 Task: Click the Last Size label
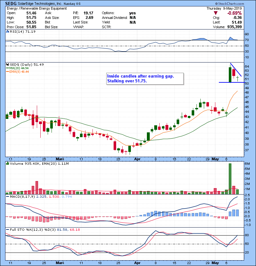(81, 22)
